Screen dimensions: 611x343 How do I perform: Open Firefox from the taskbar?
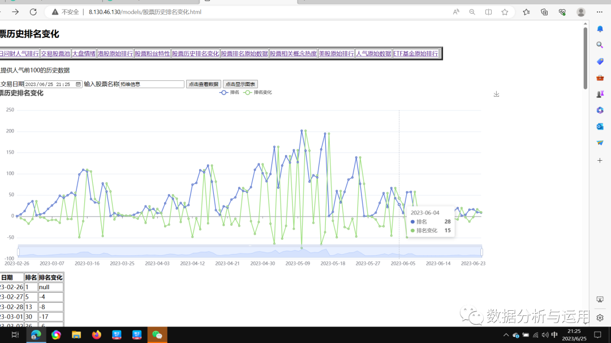click(96, 335)
